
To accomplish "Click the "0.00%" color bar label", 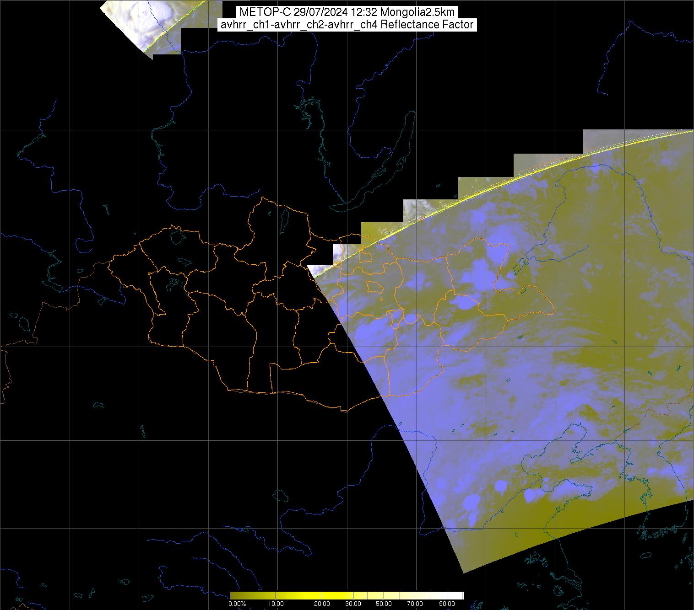I will (237, 604).
